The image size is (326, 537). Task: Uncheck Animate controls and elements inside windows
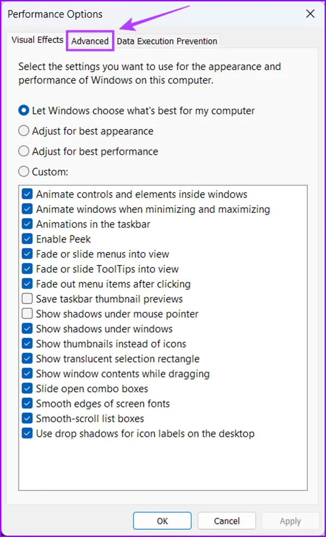(x=27, y=194)
